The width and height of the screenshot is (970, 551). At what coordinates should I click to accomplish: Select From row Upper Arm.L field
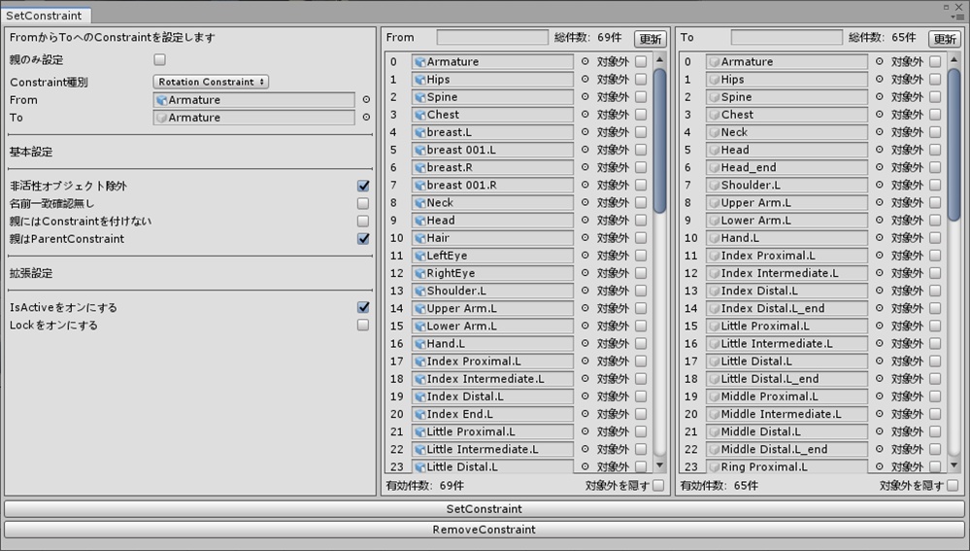[x=492, y=308]
